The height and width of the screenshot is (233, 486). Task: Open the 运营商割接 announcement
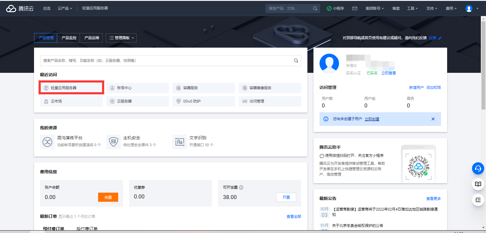point(385,212)
